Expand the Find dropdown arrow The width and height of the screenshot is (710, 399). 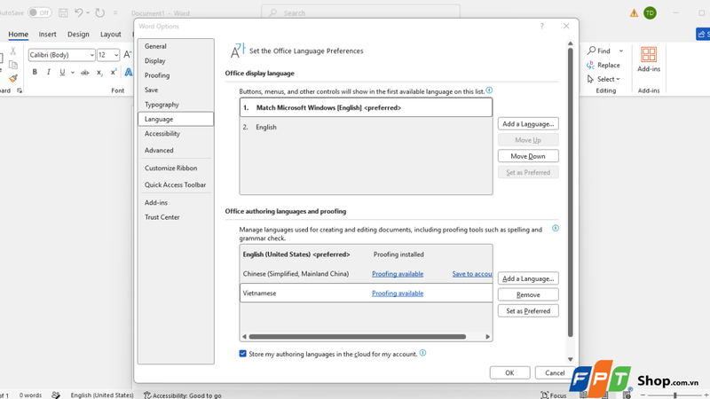pos(621,51)
